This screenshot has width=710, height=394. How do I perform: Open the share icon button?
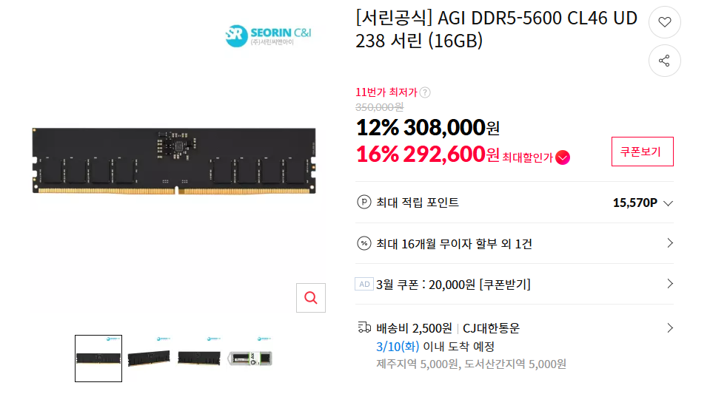664,61
